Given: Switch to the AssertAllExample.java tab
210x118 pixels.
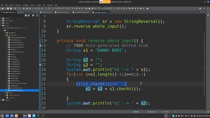Looking at the screenshot, I should tap(81, 12).
